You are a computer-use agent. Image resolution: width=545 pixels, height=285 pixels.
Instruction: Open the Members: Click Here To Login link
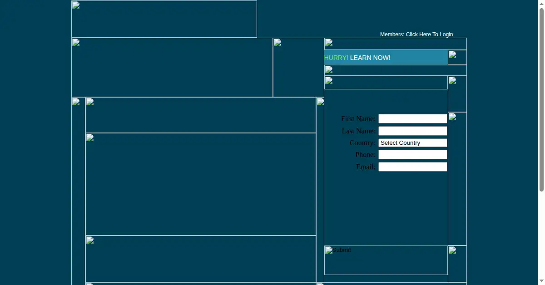[416, 34]
